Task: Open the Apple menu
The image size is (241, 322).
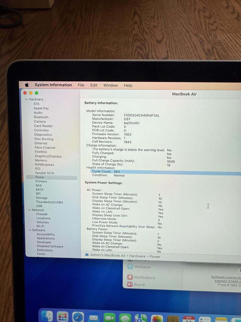Action: (27, 85)
